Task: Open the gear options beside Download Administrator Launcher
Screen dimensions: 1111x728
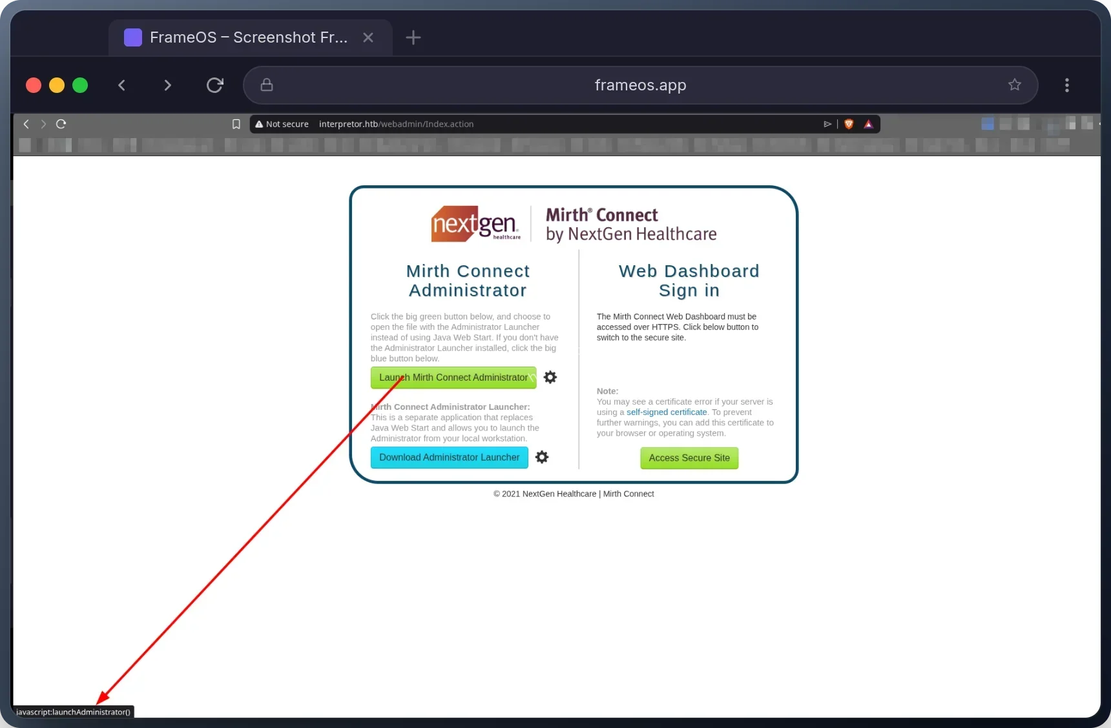Action: pyautogui.click(x=542, y=457)
